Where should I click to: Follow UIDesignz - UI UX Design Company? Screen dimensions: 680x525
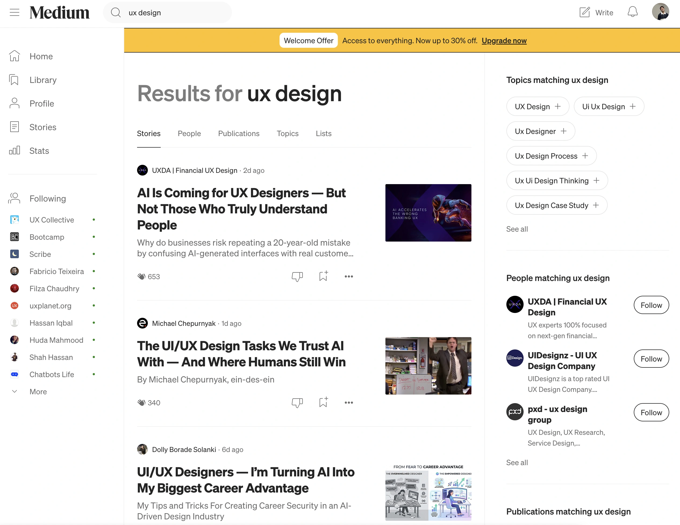[651, 359]
